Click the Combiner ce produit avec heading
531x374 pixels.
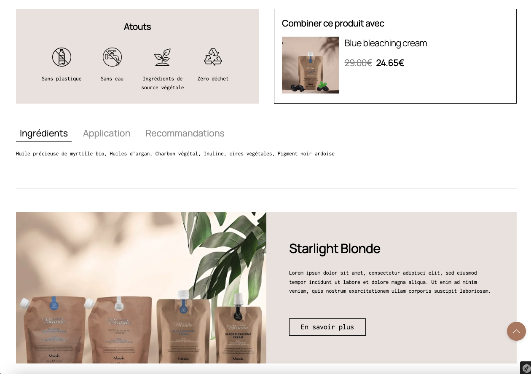333,24
